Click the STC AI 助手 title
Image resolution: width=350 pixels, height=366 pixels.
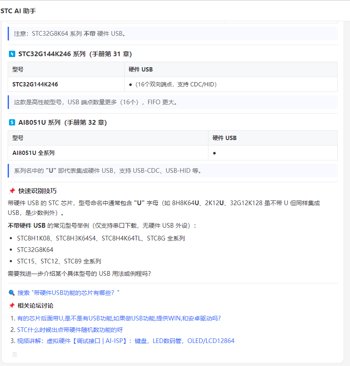click(18, 11)
